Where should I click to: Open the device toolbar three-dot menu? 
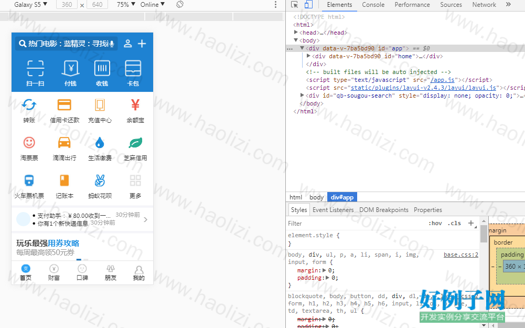coord(275,4)
